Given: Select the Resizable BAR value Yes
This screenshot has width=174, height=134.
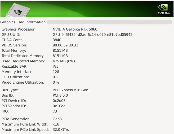Looking at the screenshot, I should pos(55,67).
